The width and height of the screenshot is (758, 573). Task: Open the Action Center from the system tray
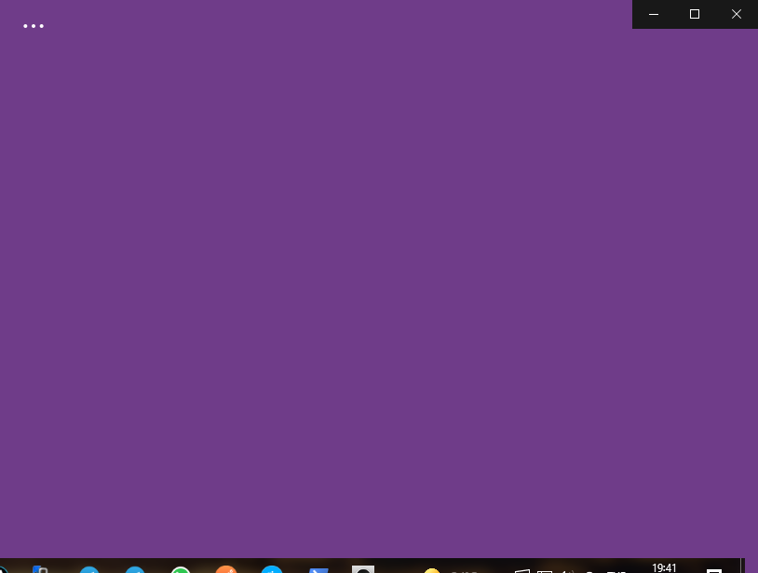712,569
